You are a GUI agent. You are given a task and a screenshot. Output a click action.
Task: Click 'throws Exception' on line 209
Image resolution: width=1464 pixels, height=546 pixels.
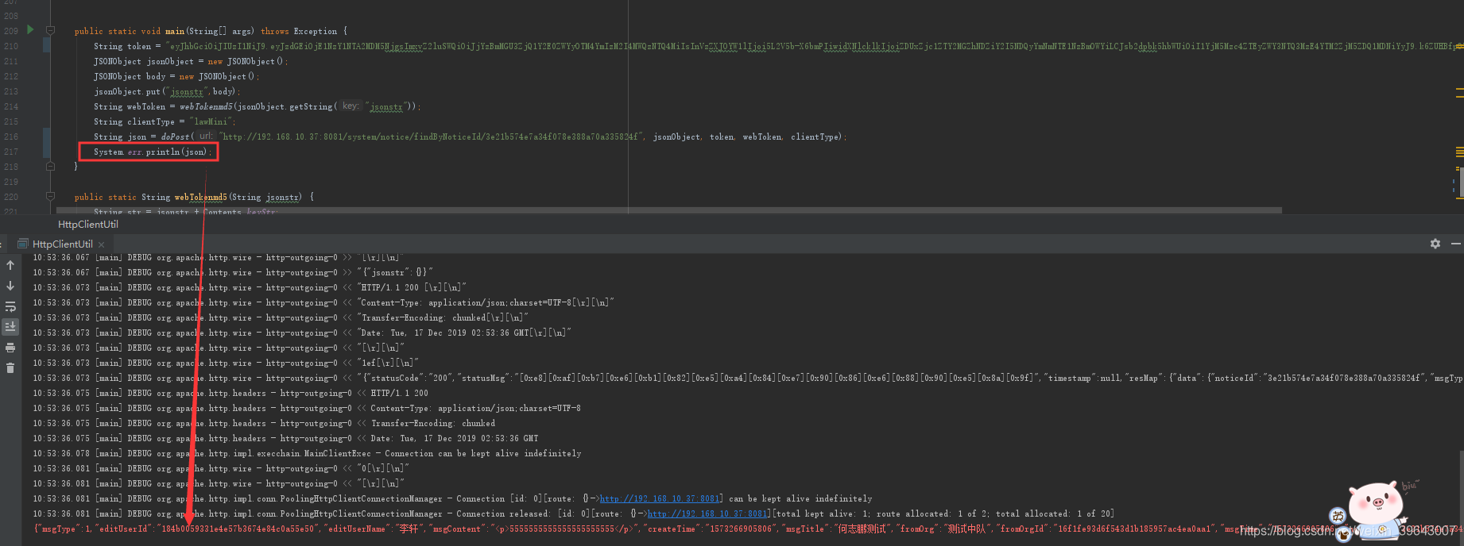pyautogui.click(x=299, y=31)
